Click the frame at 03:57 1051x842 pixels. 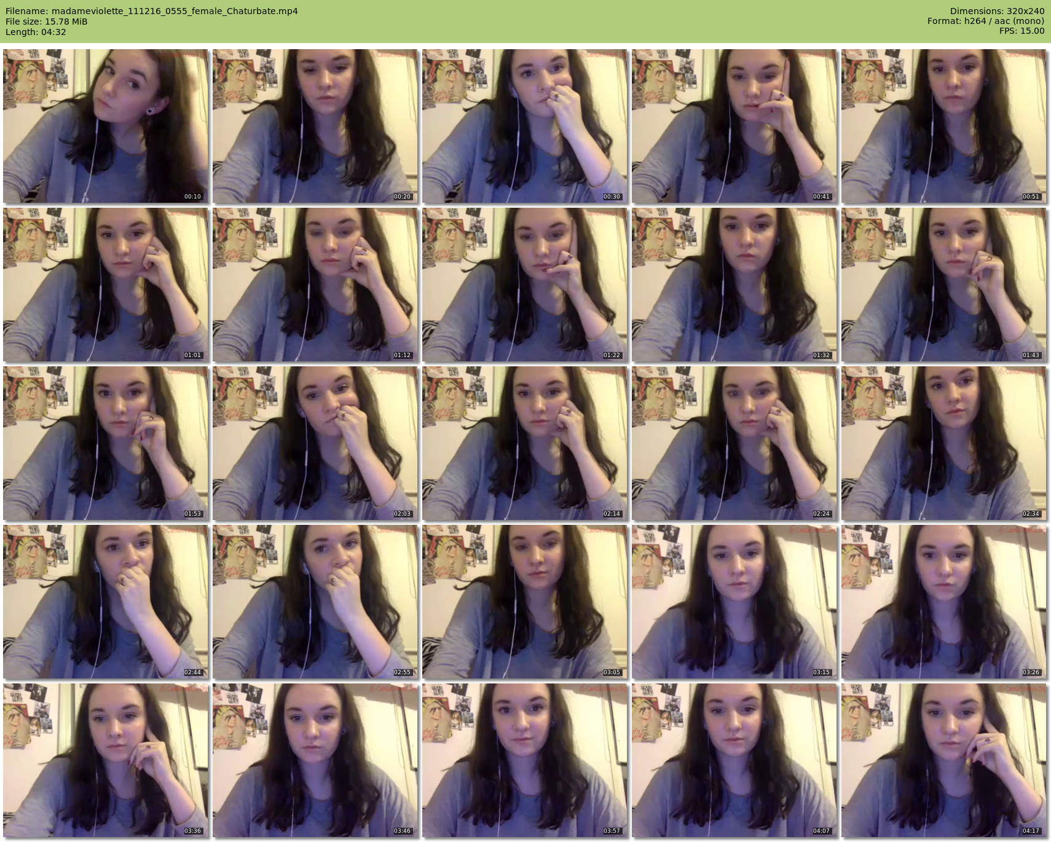(x=525, y=760)
